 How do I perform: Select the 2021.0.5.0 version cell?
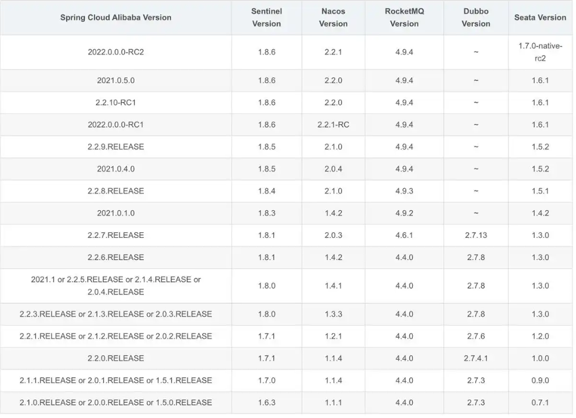[116, 80]
